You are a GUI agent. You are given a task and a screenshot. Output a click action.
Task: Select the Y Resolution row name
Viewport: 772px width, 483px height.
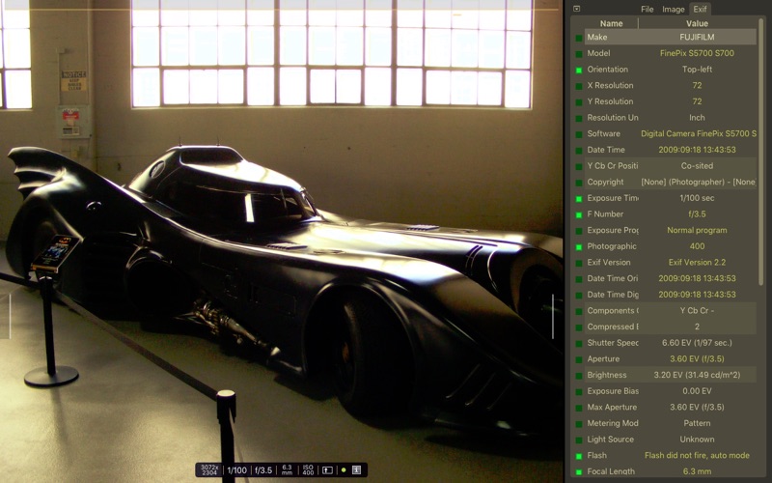[x=610, y=101]
